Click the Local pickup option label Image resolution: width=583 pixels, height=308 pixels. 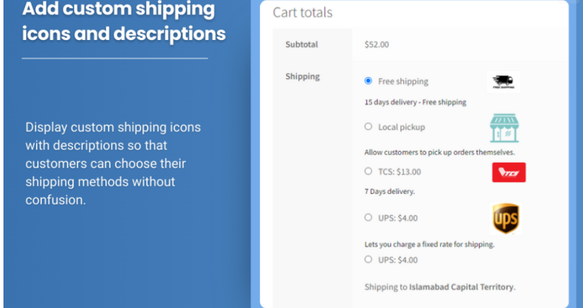(x=402, y=128)
